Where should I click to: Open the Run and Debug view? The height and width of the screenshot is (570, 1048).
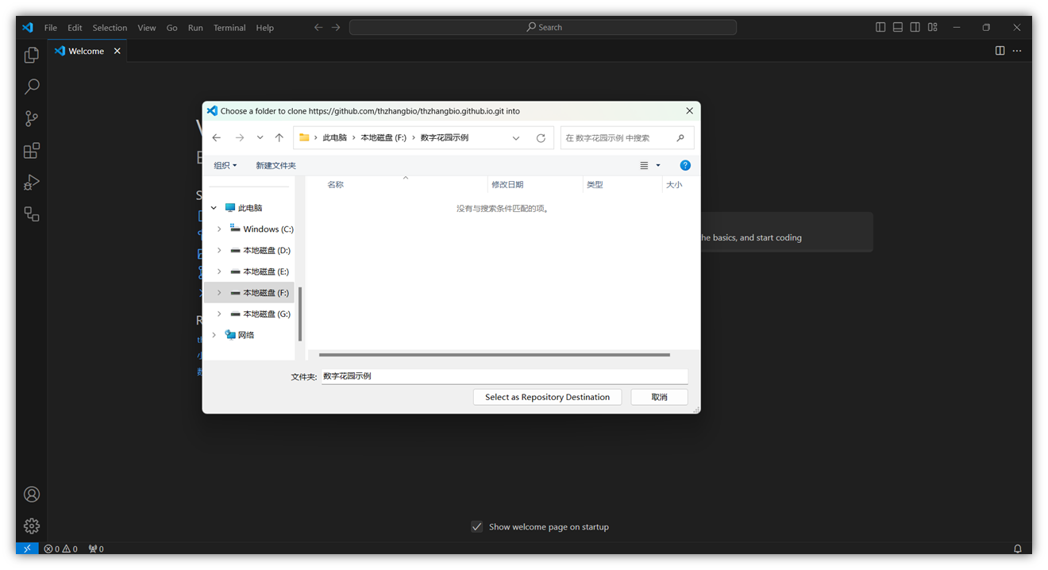pyautogui.click(x=32, y=182)
